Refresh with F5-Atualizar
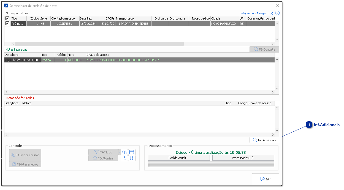This screenshot has height=190, width=344. pos(103,158)
